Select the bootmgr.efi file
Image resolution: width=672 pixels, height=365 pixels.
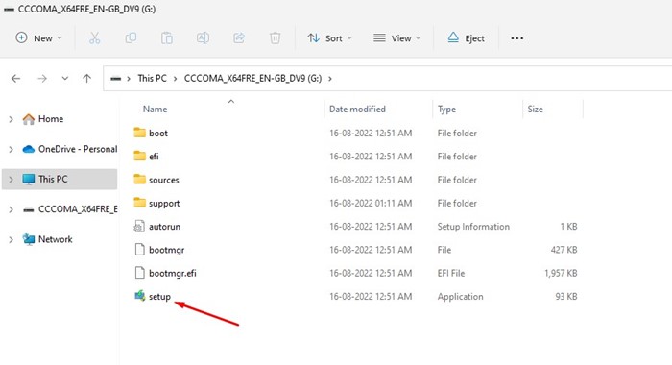172,273
